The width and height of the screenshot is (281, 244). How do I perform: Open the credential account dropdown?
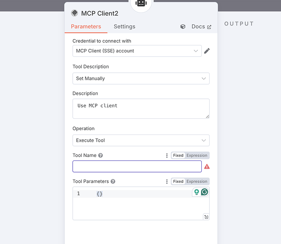137,51
